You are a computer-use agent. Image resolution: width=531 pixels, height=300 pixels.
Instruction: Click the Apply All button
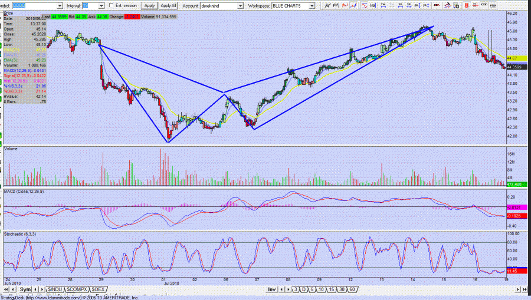(x=168, y=6)
